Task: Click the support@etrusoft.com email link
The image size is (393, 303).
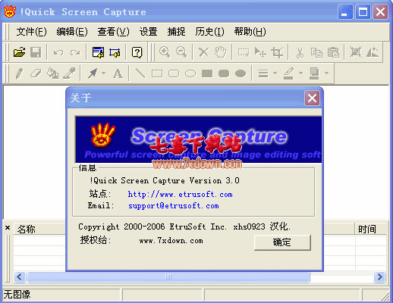Action: (x=174, y=206)
